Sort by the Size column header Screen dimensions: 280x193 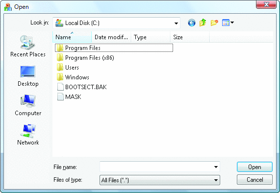190,37
